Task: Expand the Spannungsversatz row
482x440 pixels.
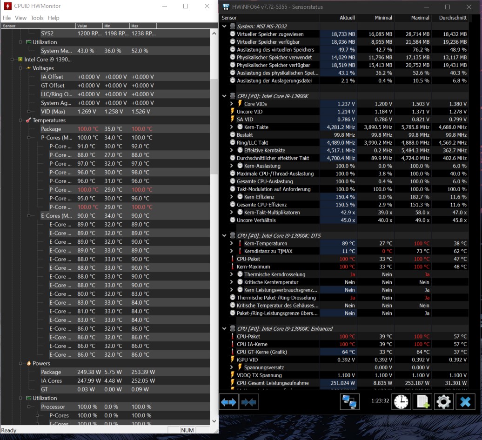Action: click(232, 367)
